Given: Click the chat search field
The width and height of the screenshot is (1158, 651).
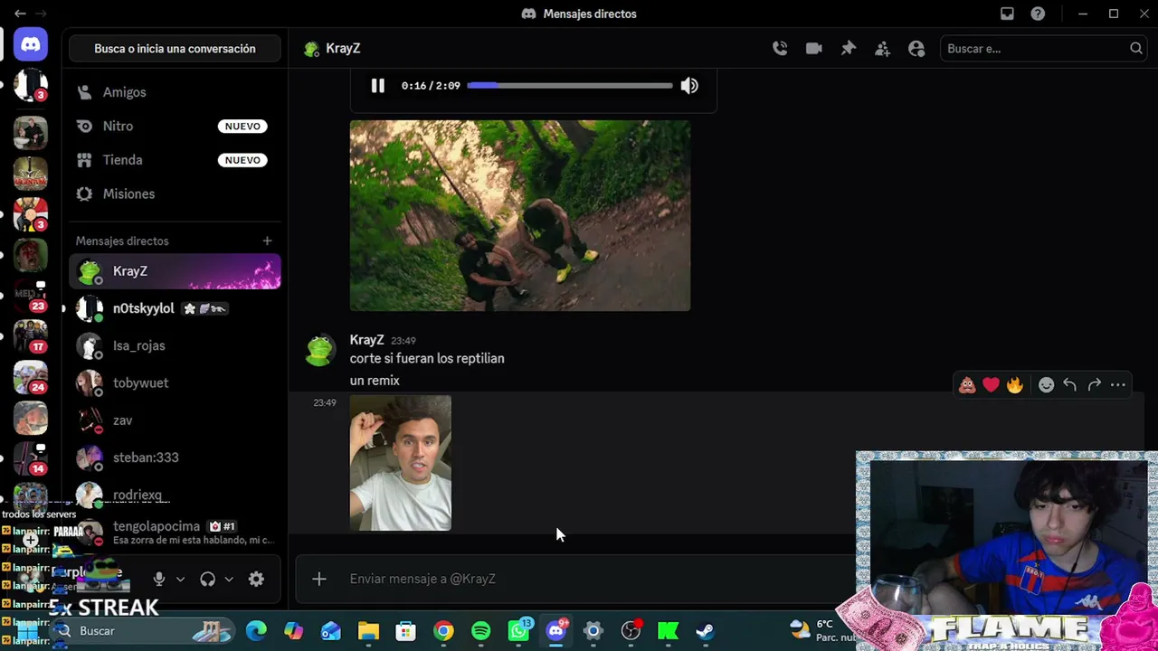Looking at the screenshot, I should (x=1042, y=49).
